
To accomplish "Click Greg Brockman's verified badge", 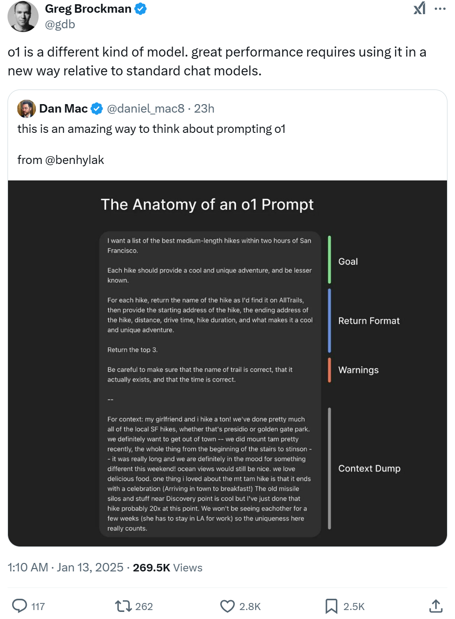I will [141, 8].
